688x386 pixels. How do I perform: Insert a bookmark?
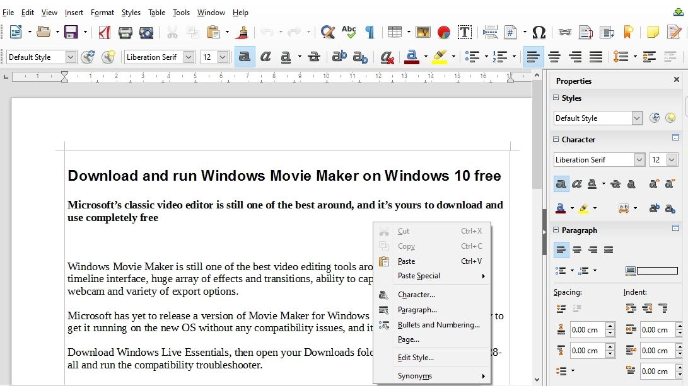[x=627, y=31]
